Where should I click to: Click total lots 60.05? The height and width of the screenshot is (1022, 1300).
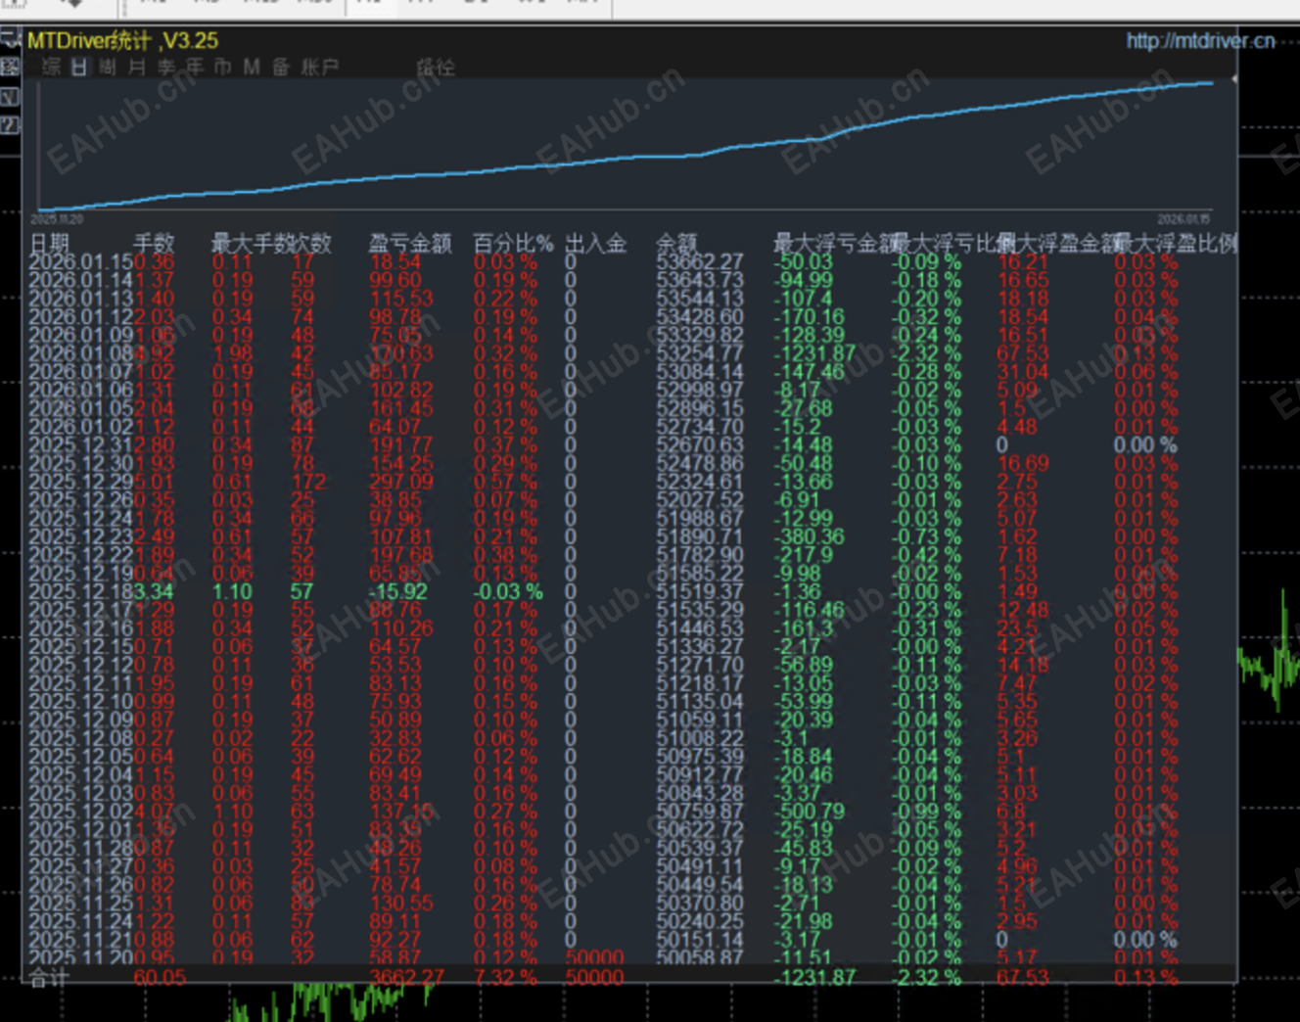pyautogui.click(x=160, y=977)
